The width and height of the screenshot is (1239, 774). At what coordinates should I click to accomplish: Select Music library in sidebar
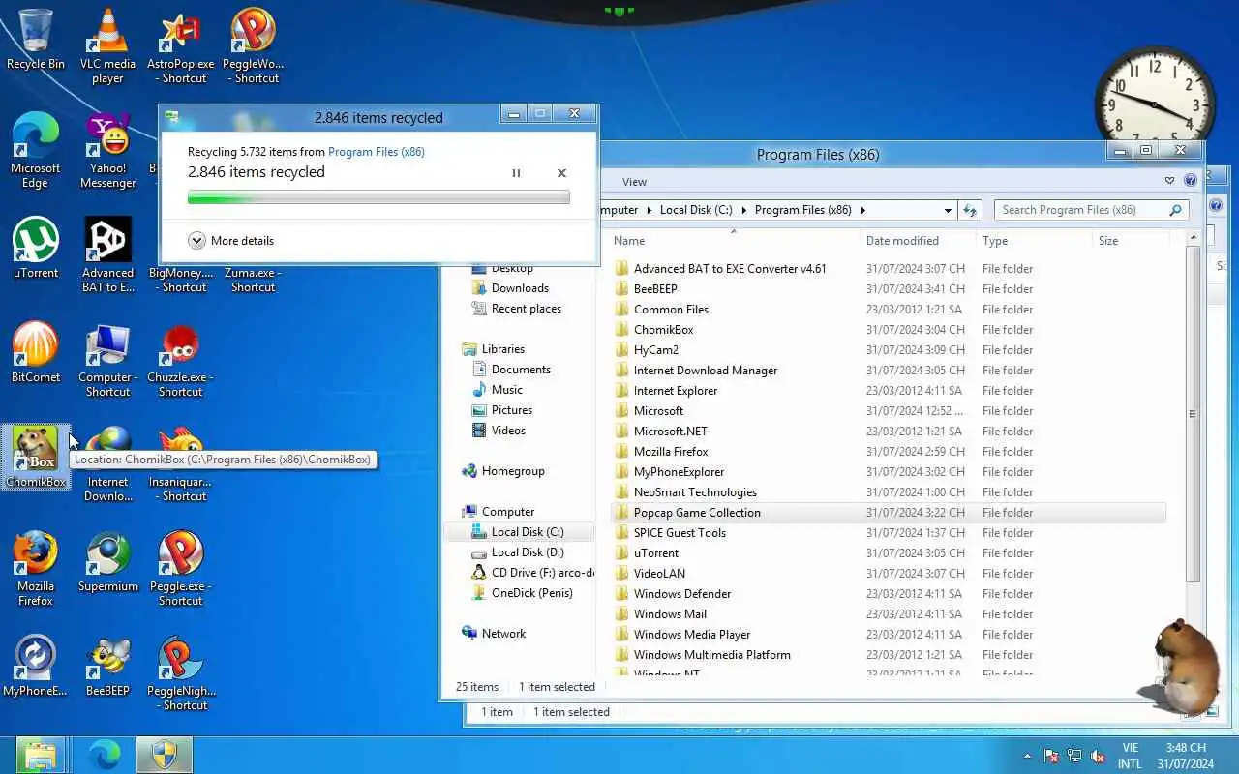(506, 390)
